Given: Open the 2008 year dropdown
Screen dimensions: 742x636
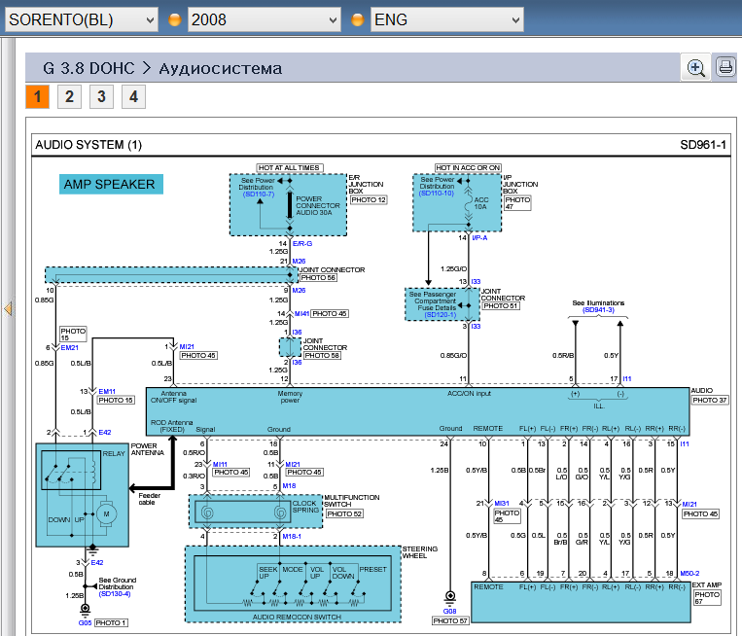Looking at the screenshot, I should tap(264, 19).
